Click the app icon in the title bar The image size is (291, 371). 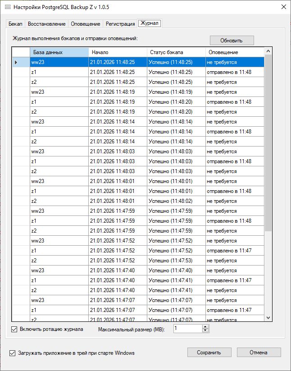(x=8, y=7)
